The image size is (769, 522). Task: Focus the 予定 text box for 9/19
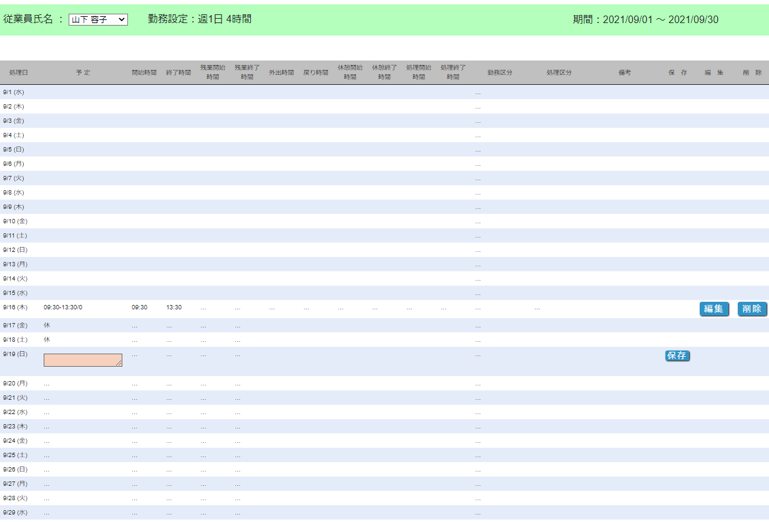click(x=82, y=360)
